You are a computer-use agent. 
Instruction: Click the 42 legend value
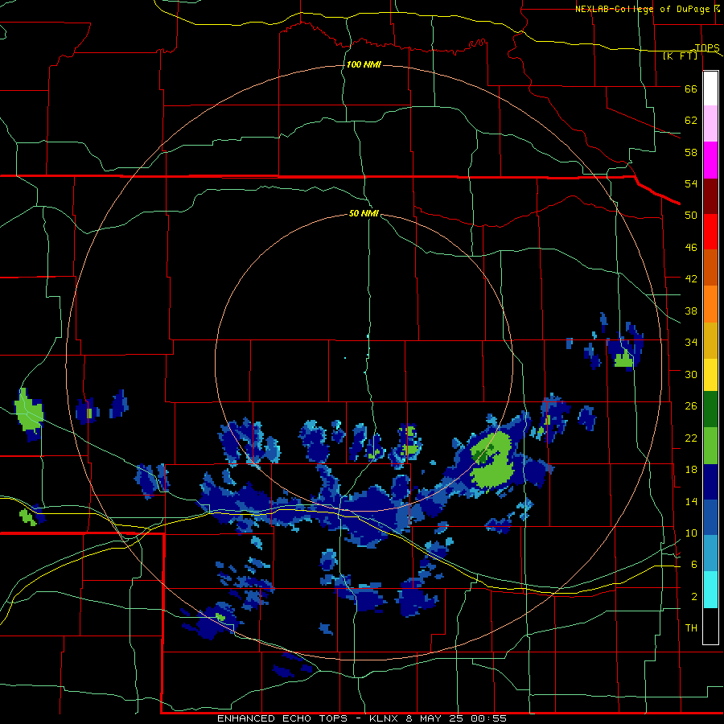coord(691,279)
